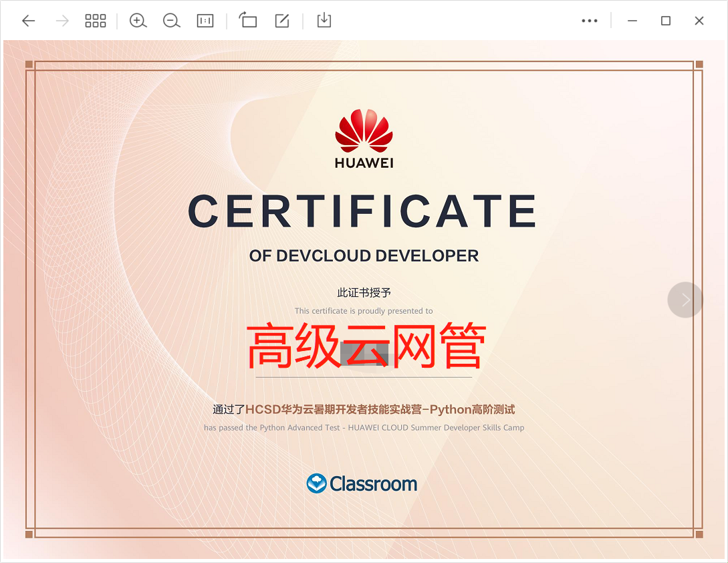Close the image viewer window

[699, 21]
